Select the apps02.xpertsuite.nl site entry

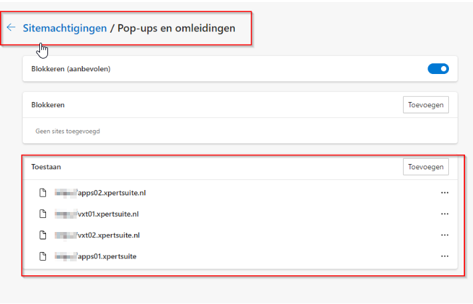point(111,193)
